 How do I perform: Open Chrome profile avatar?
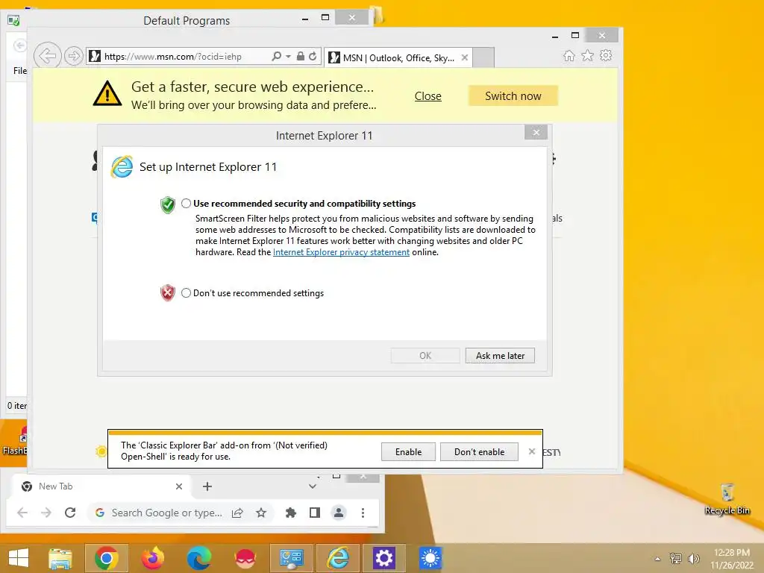coord(339,513)
